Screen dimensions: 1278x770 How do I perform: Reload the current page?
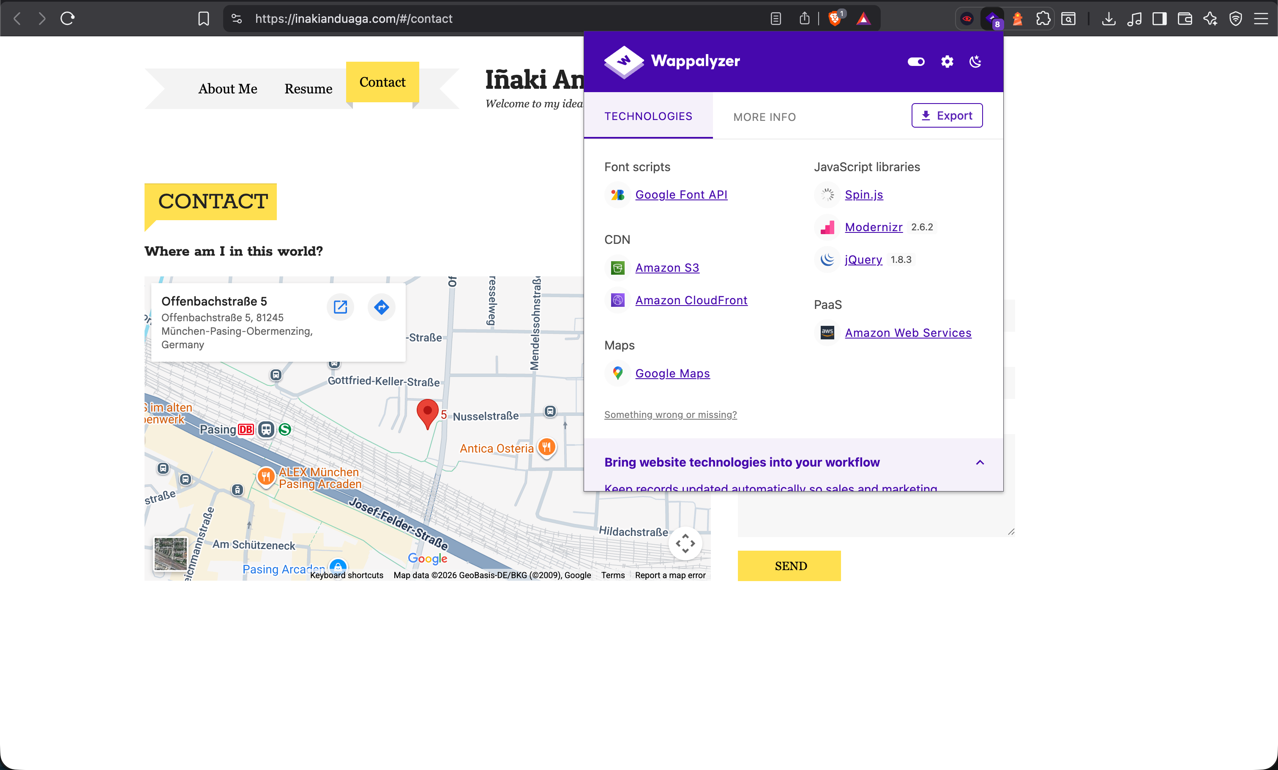68,19
